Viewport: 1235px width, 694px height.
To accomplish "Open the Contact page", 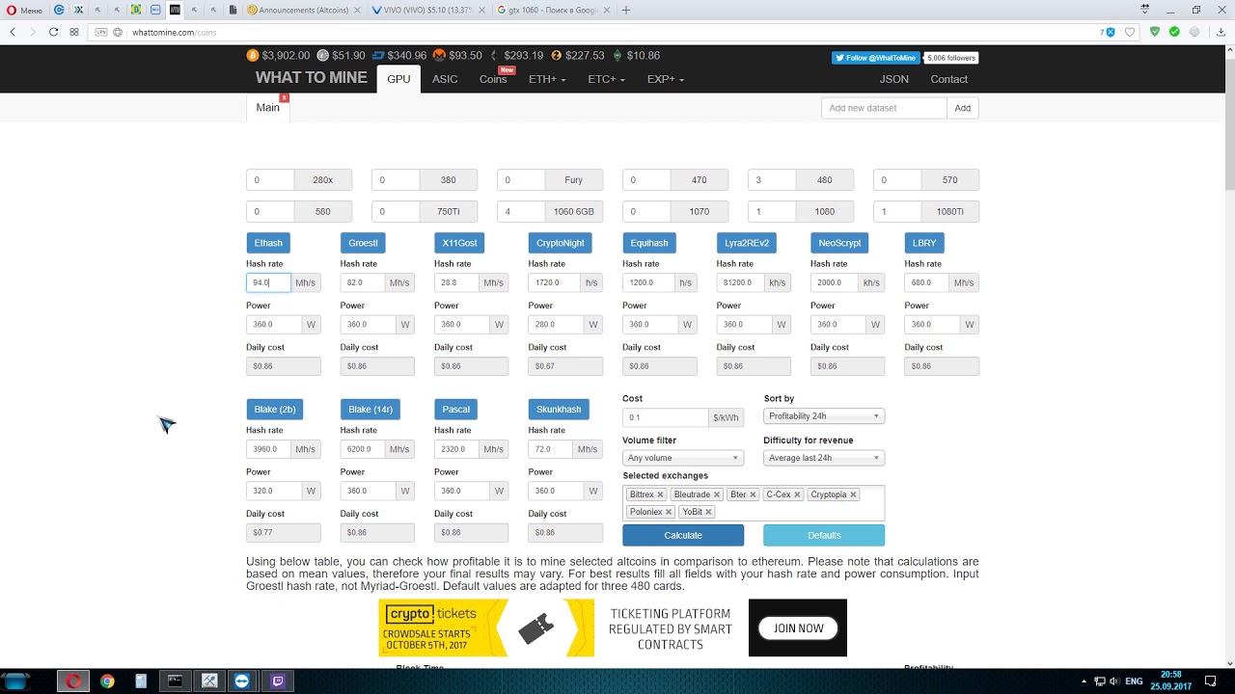I will pyautogui.click(x=948, y=79).
